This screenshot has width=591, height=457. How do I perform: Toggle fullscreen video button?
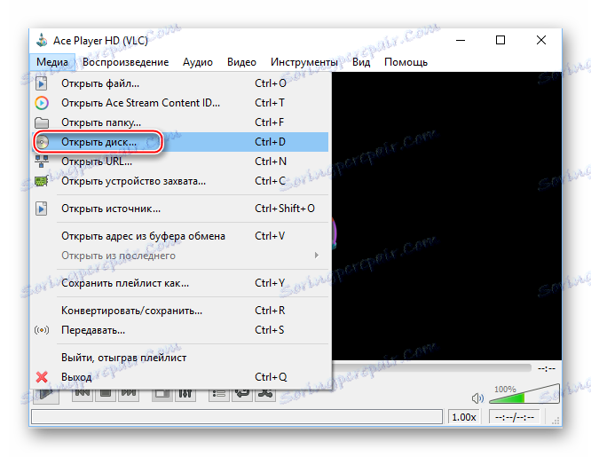click(x=162, y=394)
